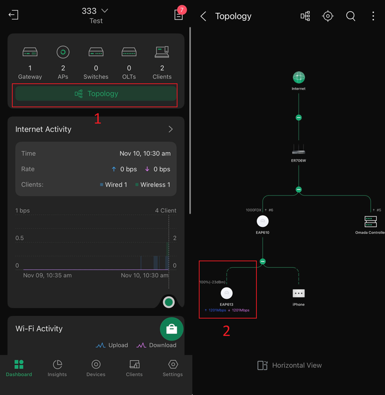Open the 333 Test site dropdown
The width and height of the screenshot is (385, 395).
[96, 11]
